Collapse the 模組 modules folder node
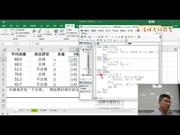This screenshot has height=135, width=180. (84, 69)
